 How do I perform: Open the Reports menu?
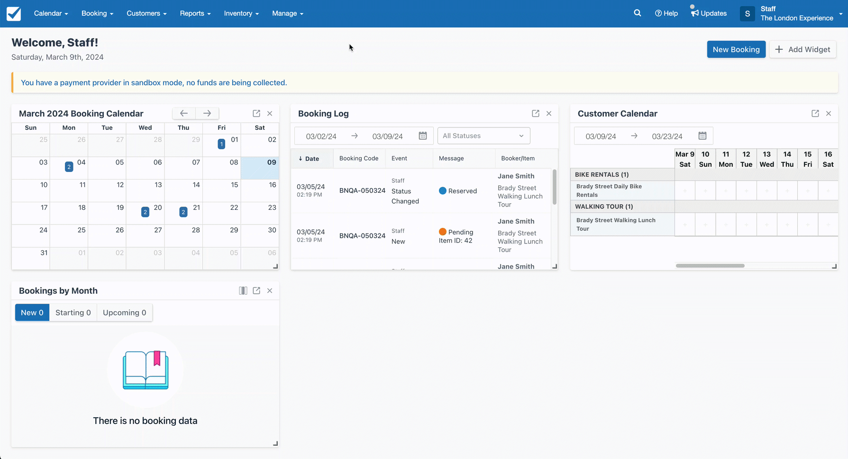click(x=195, y=13)
